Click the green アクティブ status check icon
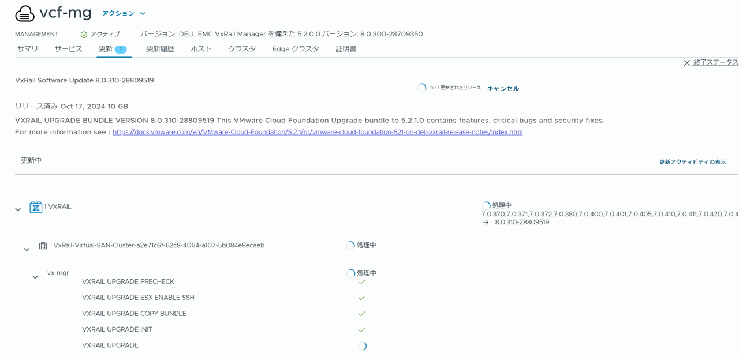This screenshot has height=357, width=739. (x=84, y=35)
